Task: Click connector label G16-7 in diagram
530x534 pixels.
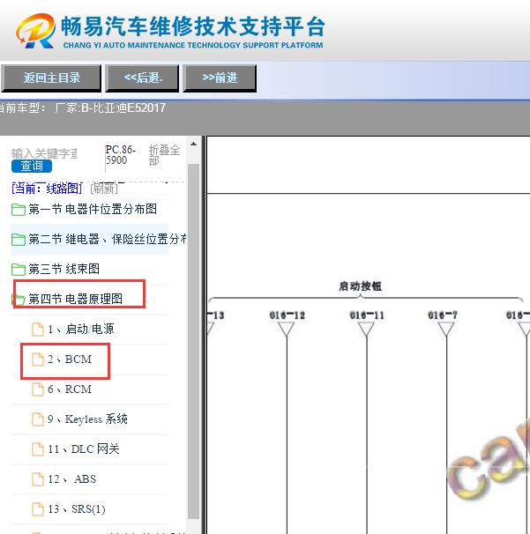Action: click(x=443, y=315)
